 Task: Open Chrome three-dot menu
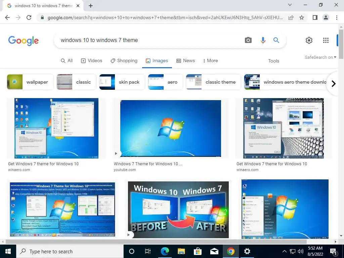pos(337,17)
